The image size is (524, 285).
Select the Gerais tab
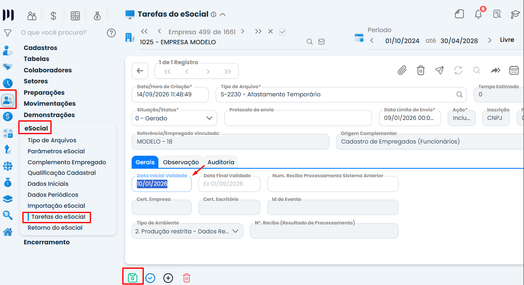tap(145, 162)
